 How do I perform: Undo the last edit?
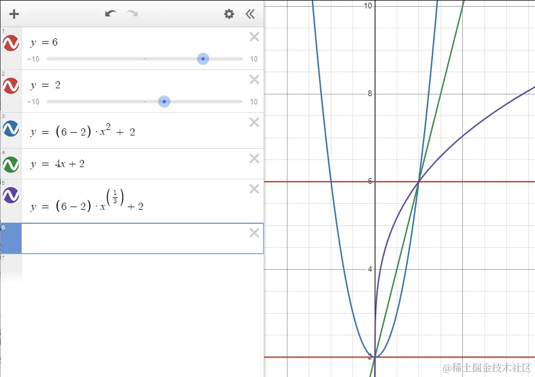[110, 14]
